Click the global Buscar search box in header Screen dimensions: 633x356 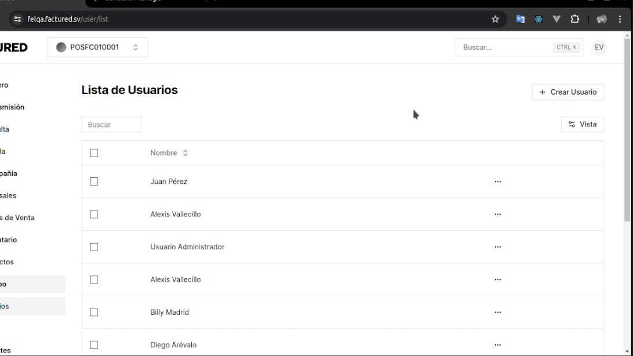tap(504, 48)
